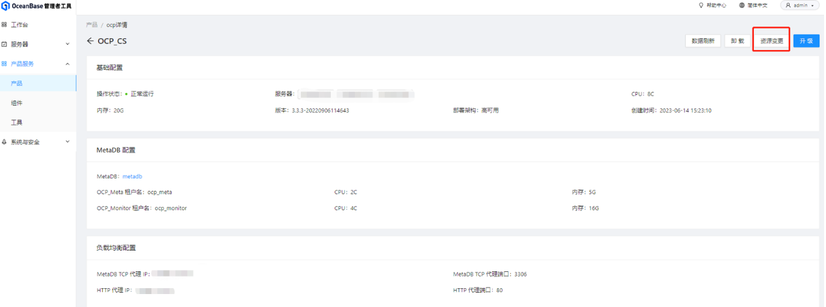This screenshot has width=826, height=307.
Task: Expand the 服务器 sidebar menu
Action: click(x=38, y=44)
